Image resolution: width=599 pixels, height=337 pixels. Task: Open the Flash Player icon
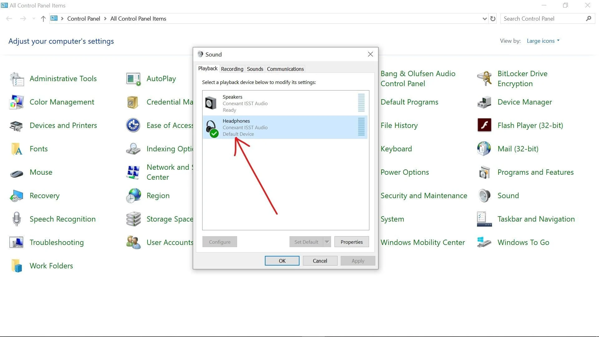click(484, 125)
